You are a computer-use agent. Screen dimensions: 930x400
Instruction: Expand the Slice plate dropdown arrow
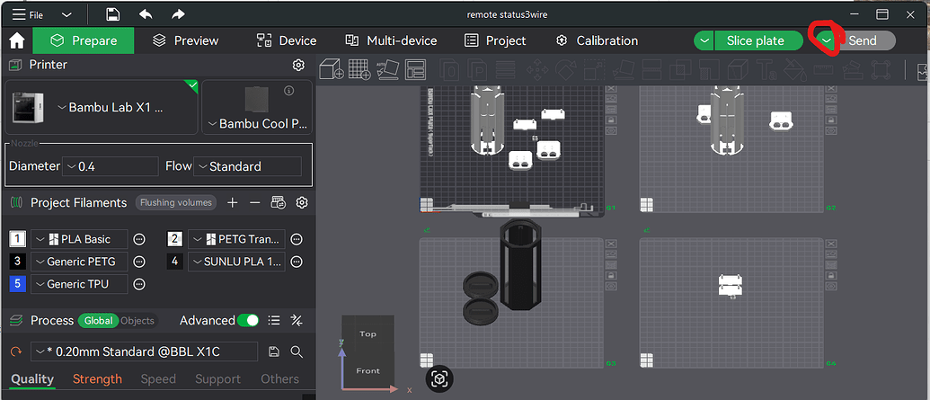[x=704, y=40]
